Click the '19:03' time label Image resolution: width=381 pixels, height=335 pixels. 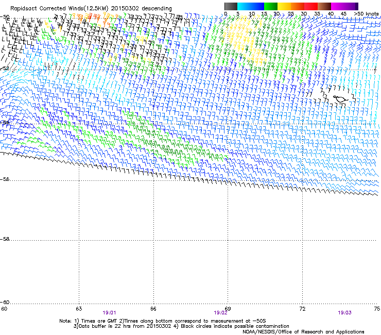(x=344, y=313)
